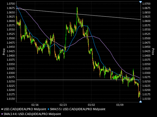Click the top blue range-slider triangle handle

pos(141,2)
